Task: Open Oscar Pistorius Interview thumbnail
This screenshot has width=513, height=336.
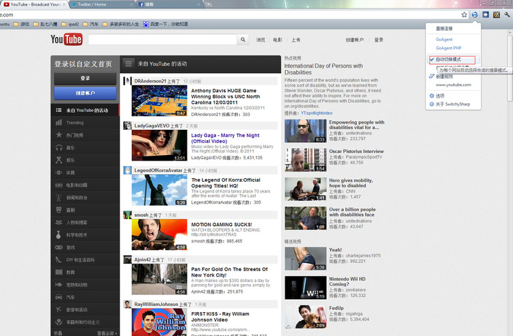Action: (x=305, y=160)
